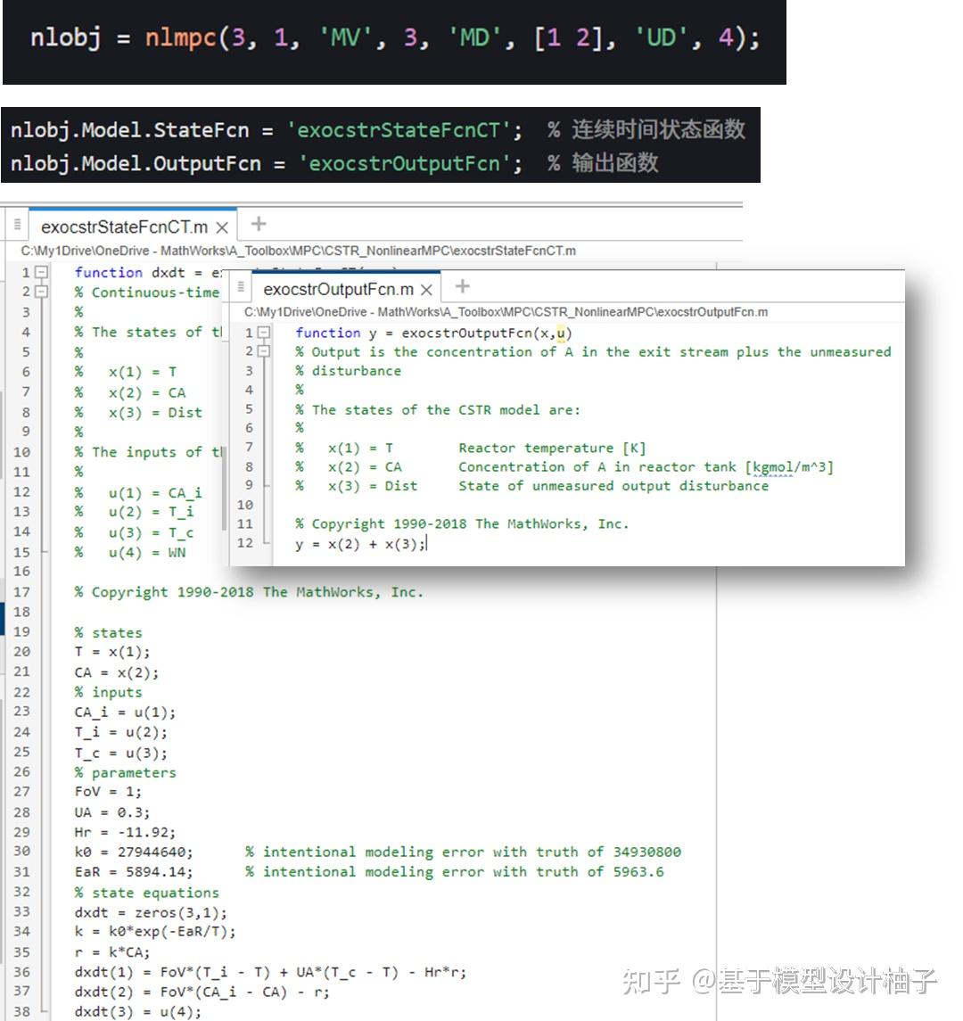
Task: Close the exocstrOutputFcn.m tab
Action: [426, 290]
